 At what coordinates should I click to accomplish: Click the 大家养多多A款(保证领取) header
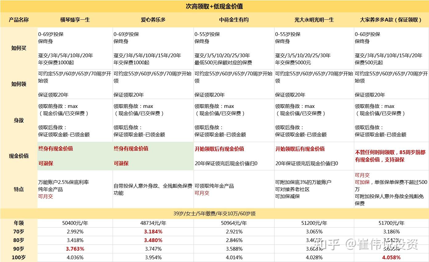click(x=391, y=20)
